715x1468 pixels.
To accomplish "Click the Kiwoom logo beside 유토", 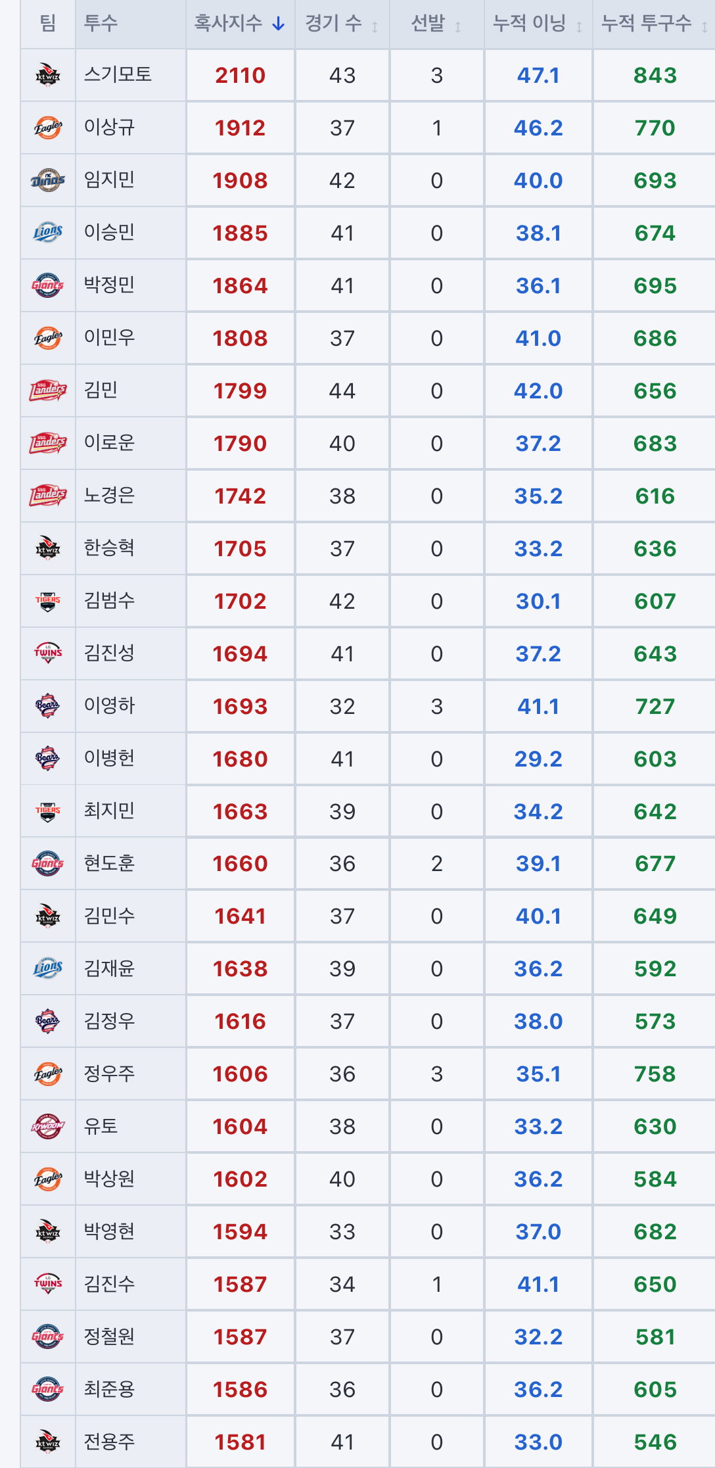I will pos(48,1126).
